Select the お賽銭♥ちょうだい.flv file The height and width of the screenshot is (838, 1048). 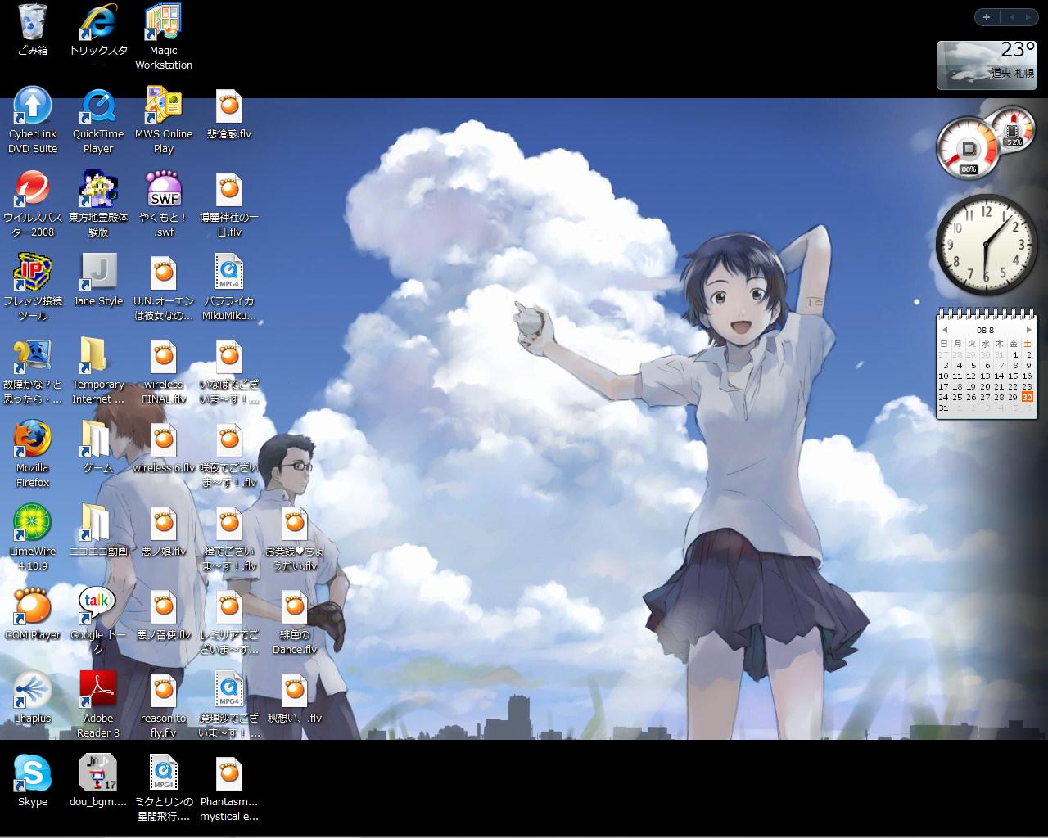295,538
